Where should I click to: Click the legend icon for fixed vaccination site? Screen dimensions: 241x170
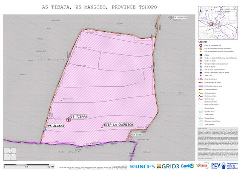click(201, 45)
